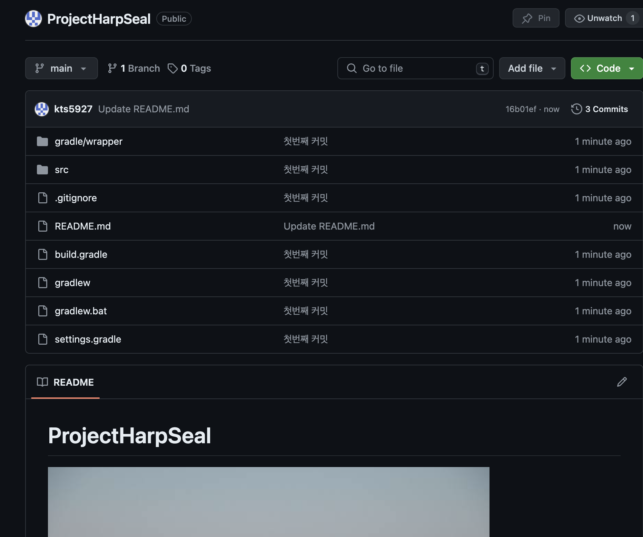
Task: Click the pencil icon to edit README
Action: (622, 382)
